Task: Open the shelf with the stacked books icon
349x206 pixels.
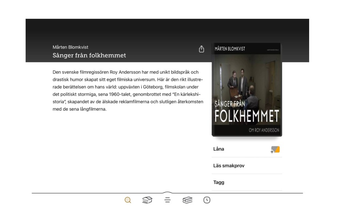Action: 187,200
